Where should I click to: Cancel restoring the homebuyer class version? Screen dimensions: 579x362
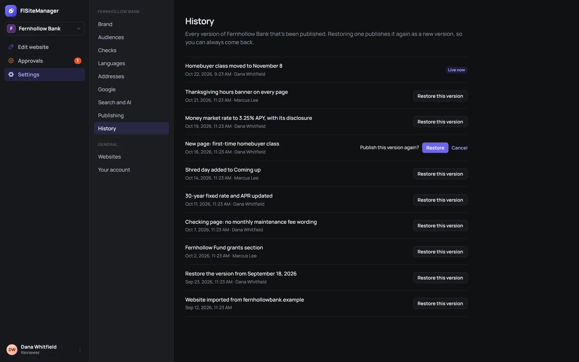click(459, 148)
